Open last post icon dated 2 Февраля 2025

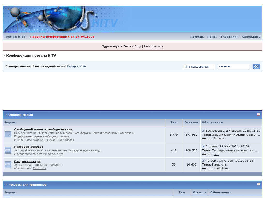coord(203,131)
